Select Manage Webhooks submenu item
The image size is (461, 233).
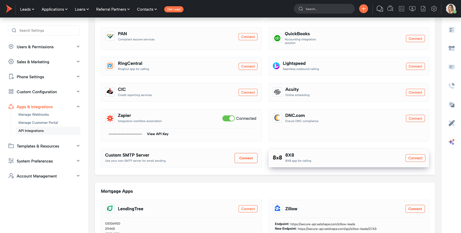coord(33,114)
